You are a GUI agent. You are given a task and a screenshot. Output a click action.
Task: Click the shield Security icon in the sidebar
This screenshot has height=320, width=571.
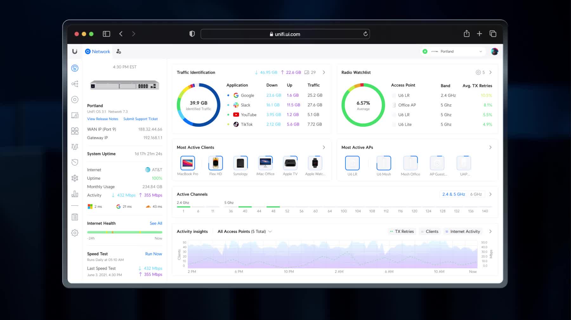(x=75, y=162)
